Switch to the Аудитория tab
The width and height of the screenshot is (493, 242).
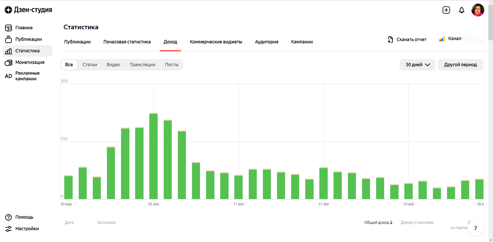tap(267, 42)
